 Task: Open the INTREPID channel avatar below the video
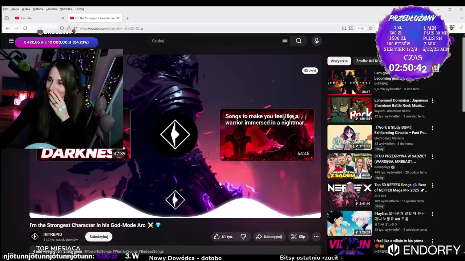35,237
